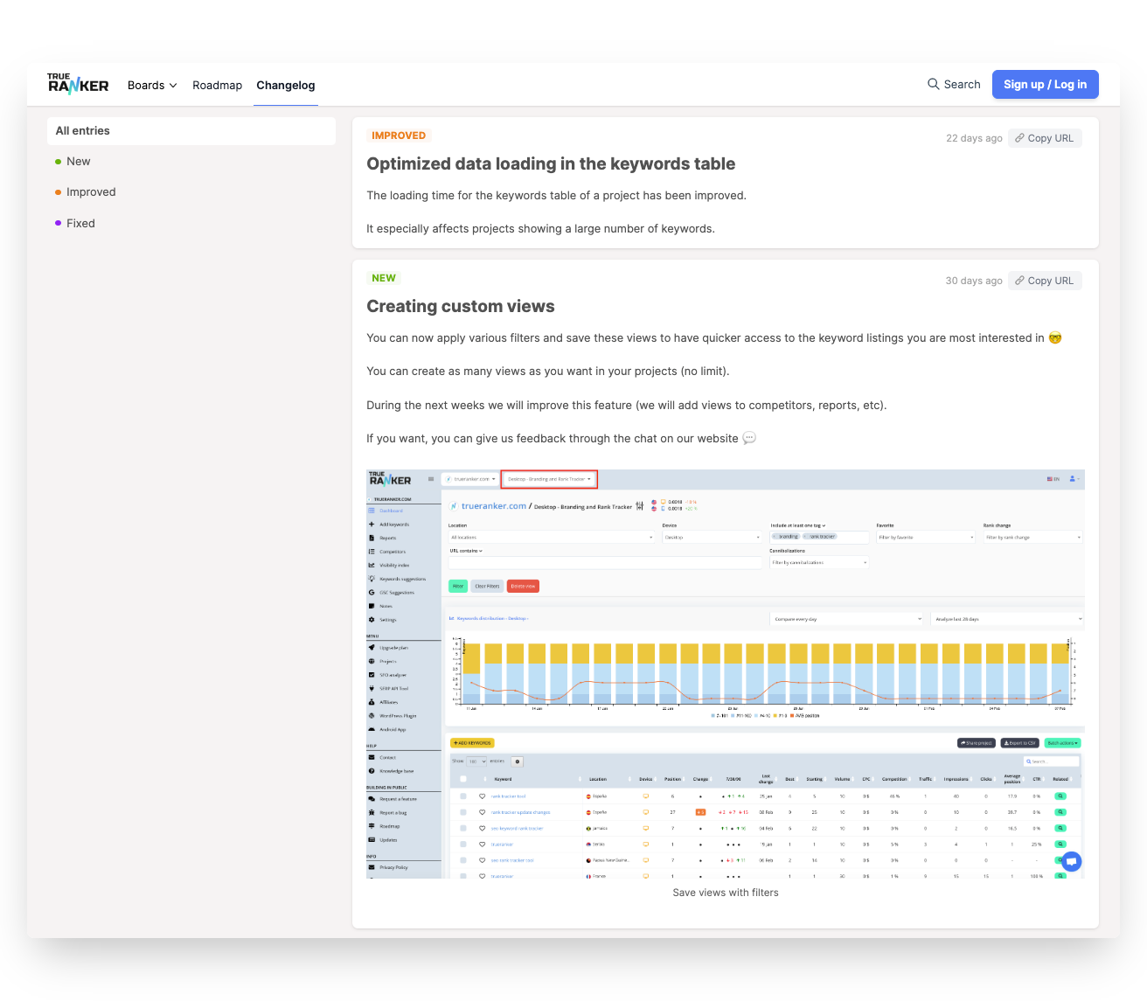Click the sentence about loading time for keywords table
The image size is (1147, 1001).
pyautogui.click(x=556, y=195)
